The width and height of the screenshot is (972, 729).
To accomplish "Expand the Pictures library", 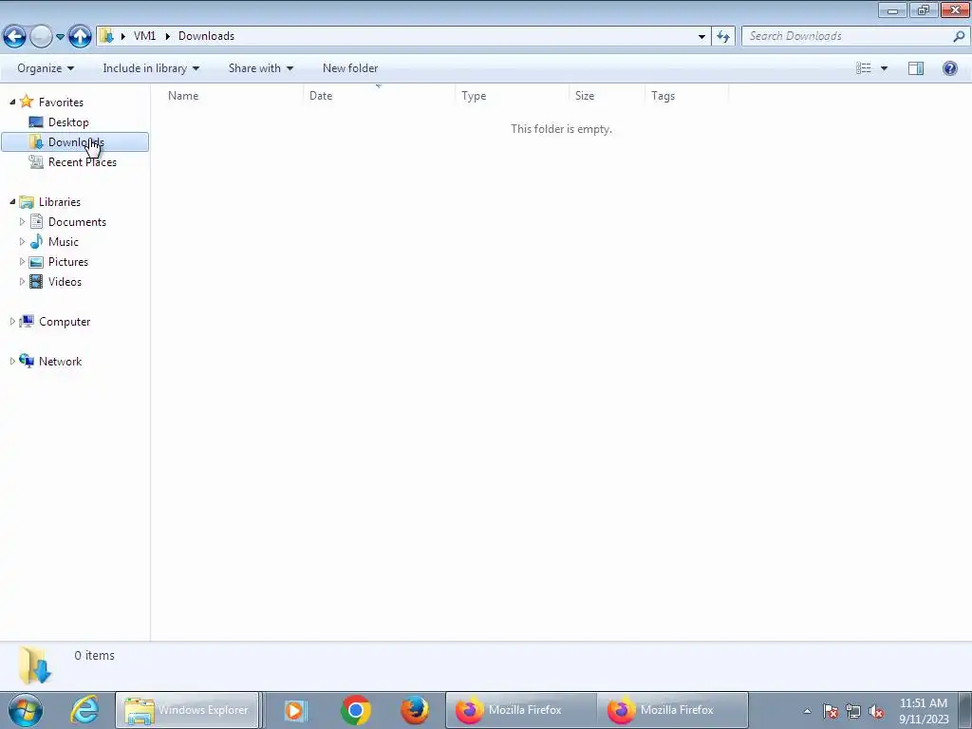I will click(23, 261).
